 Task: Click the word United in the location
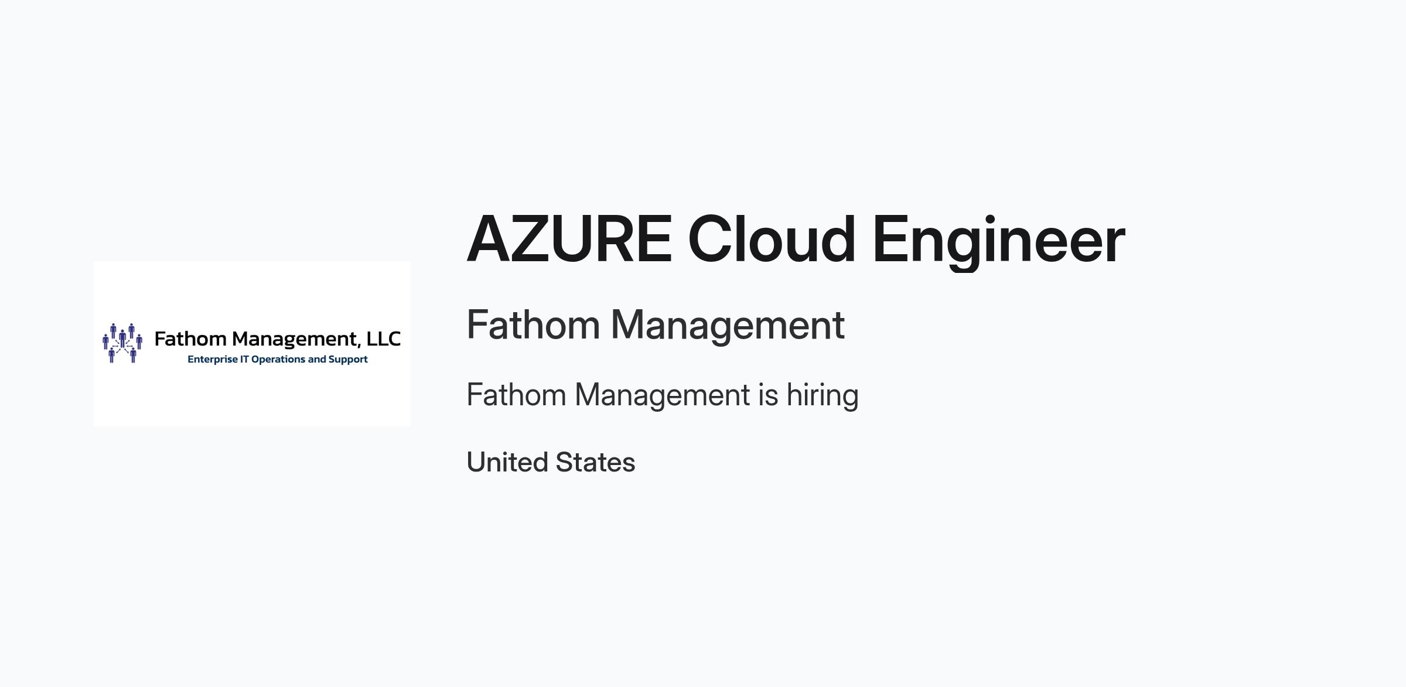coord(507,462)
